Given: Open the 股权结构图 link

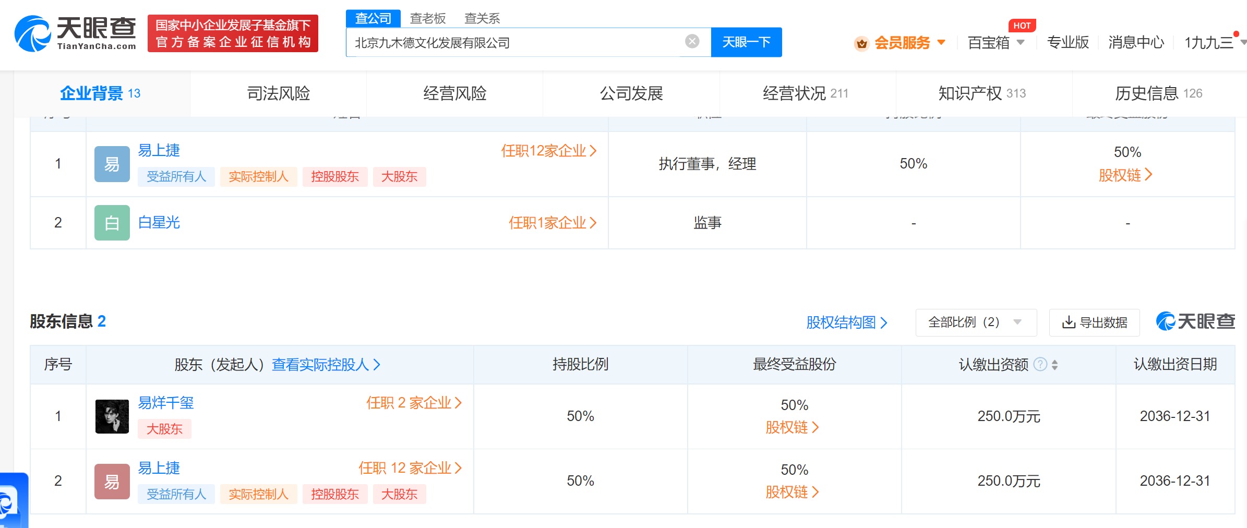Looking at the screenshot, I should point(847,322).
